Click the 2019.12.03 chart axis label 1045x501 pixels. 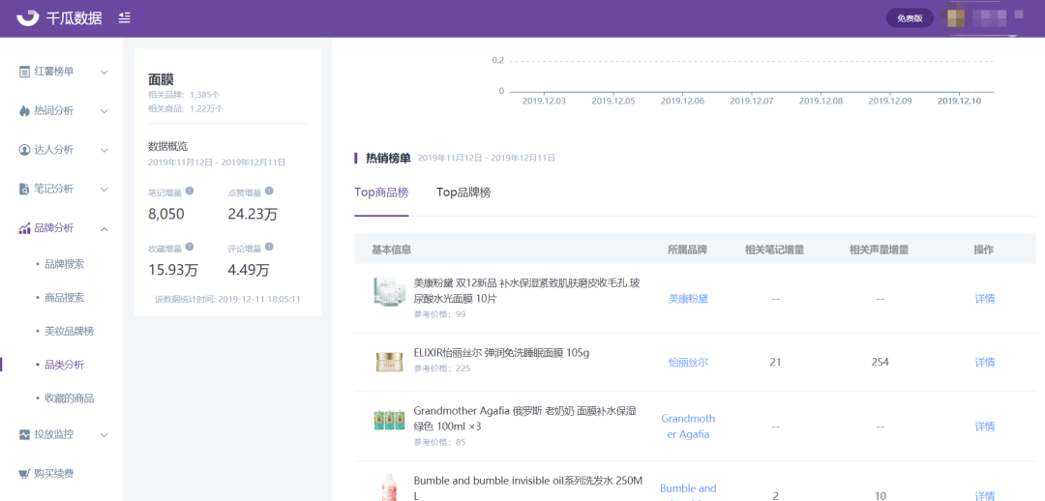[x=544, y=101]
